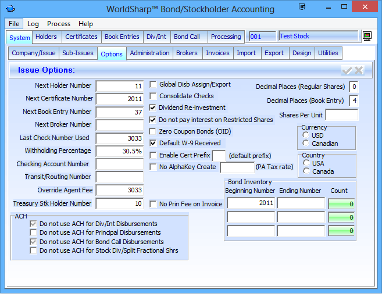Click the WorldSharp app icon in title bar
The image size is (382, 294).
pyautogui.click(x=12, y=9)
